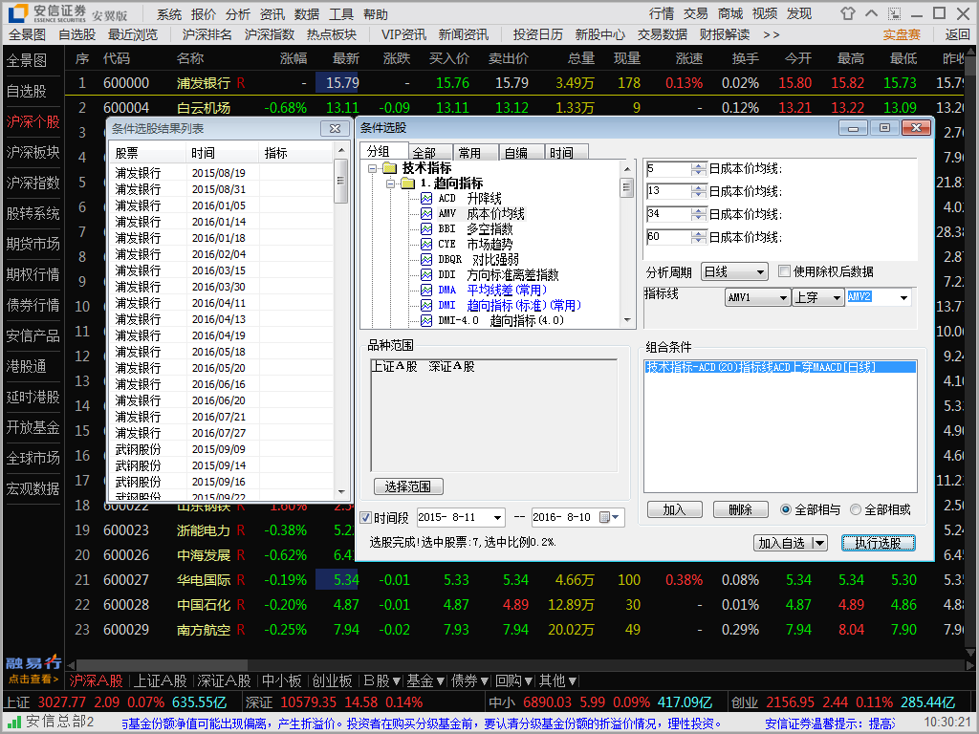Click the 趋向指标 folder icon

pos(408,183)
